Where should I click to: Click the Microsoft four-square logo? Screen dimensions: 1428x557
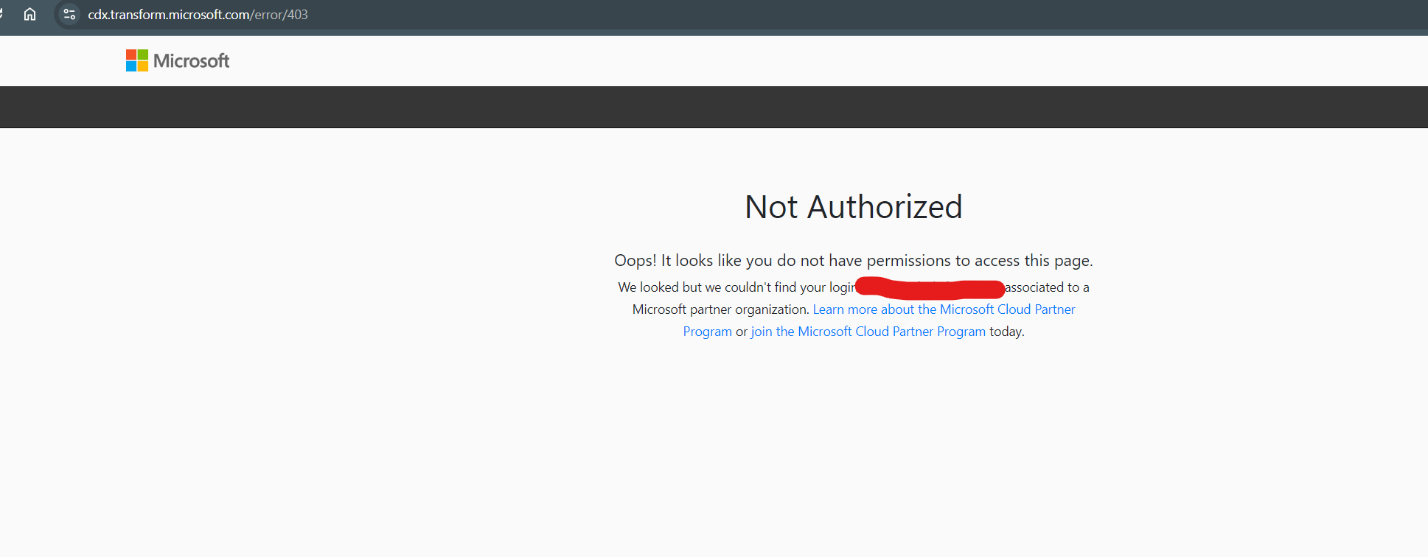click(137, 60)
